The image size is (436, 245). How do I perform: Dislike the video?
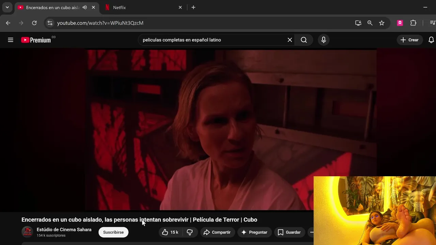point(190,232)
